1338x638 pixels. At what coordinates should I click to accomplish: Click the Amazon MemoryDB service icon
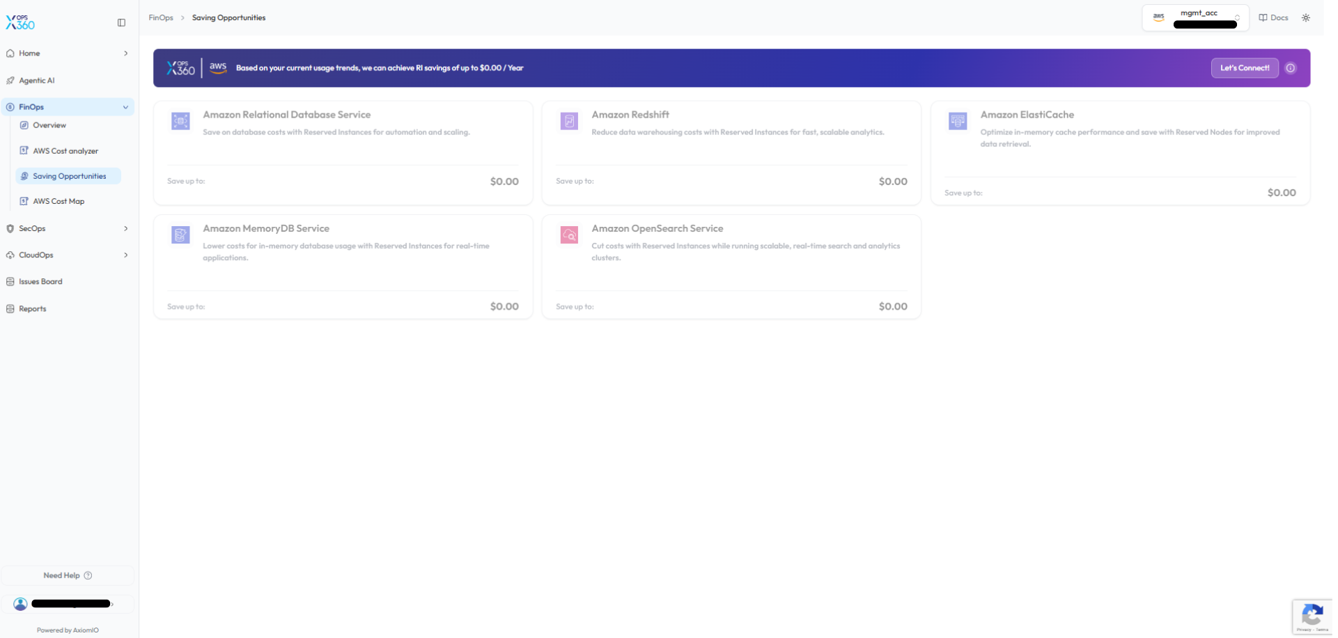point(180,235)
